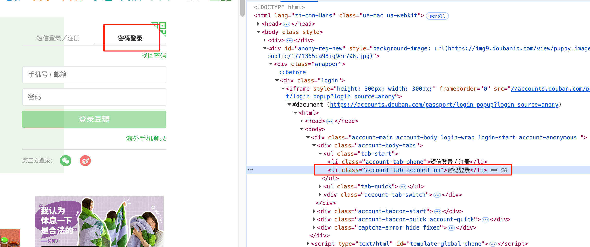Image resolution: width=590 pixels, height=247 pixels.
Task: Select the 密码登录 tab
Action: tap(130, 38)
